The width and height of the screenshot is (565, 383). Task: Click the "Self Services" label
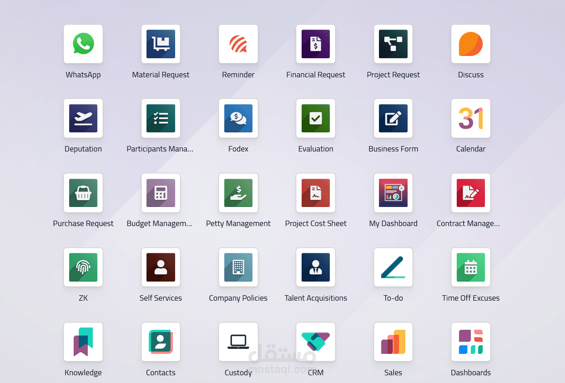(x=161, y=298)
